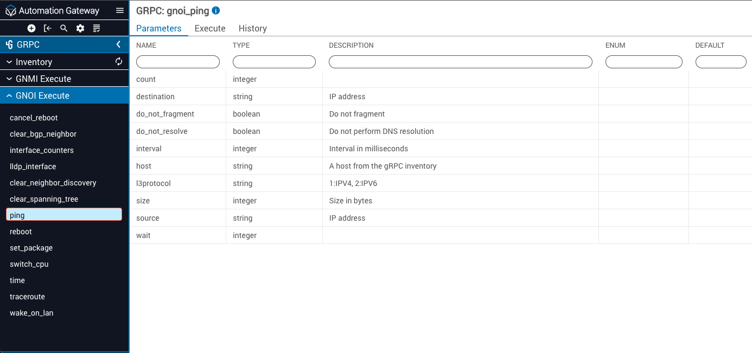Select the wake_on_lan operation
This screenshot has width=752, height=353.
coord(31,313)
